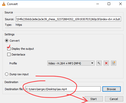Click the VLC cone icon in title bar

click(4, 4)
